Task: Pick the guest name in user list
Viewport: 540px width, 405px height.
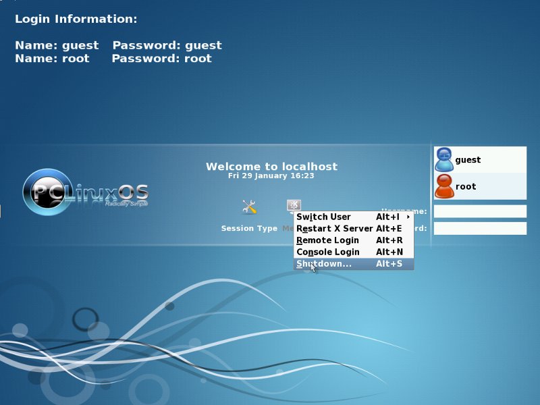Action: [468, 160]
